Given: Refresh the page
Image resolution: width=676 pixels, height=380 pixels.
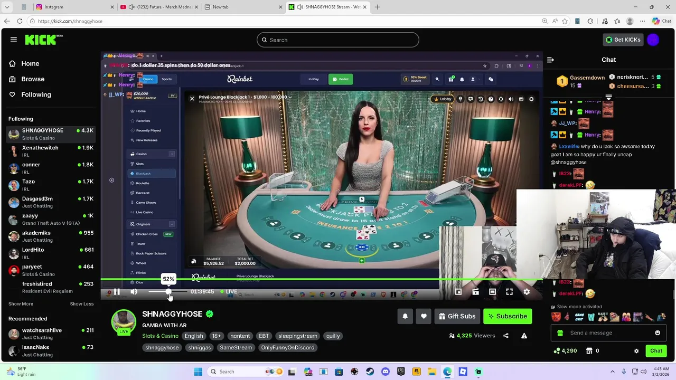Looking at the screenshot, I should [20, 21].
